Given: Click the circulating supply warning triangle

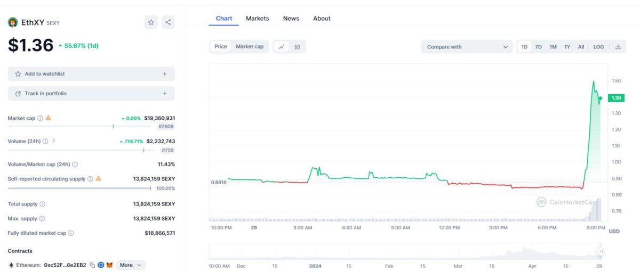Looking at the screenshot, I should click(x=98, y=179).
